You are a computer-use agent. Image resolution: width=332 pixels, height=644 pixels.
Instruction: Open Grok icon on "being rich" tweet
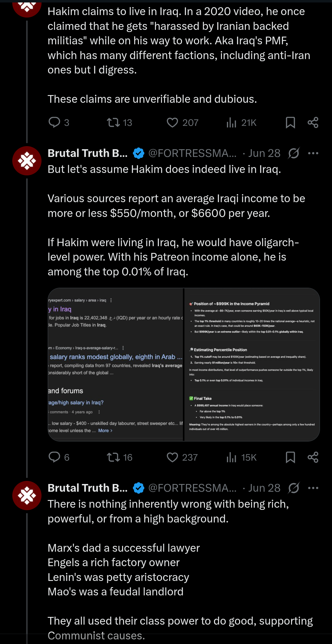coord(294,488)
